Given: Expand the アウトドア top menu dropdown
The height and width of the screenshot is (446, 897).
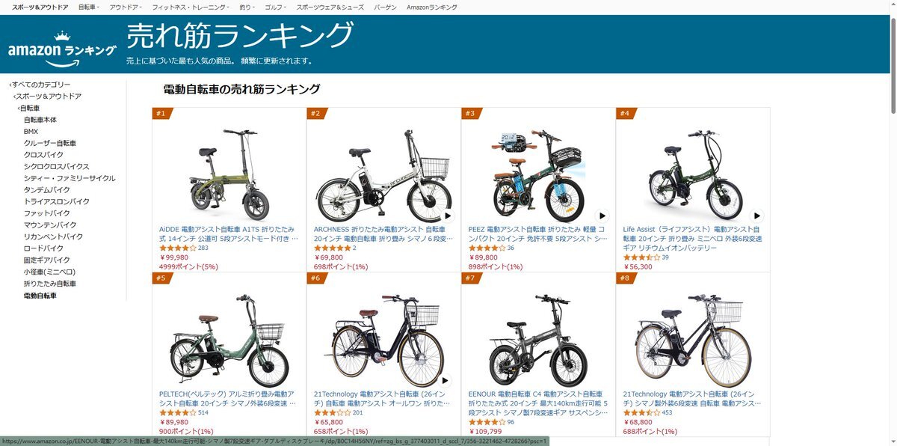Looking at the screenshot, I should (127, 7).
